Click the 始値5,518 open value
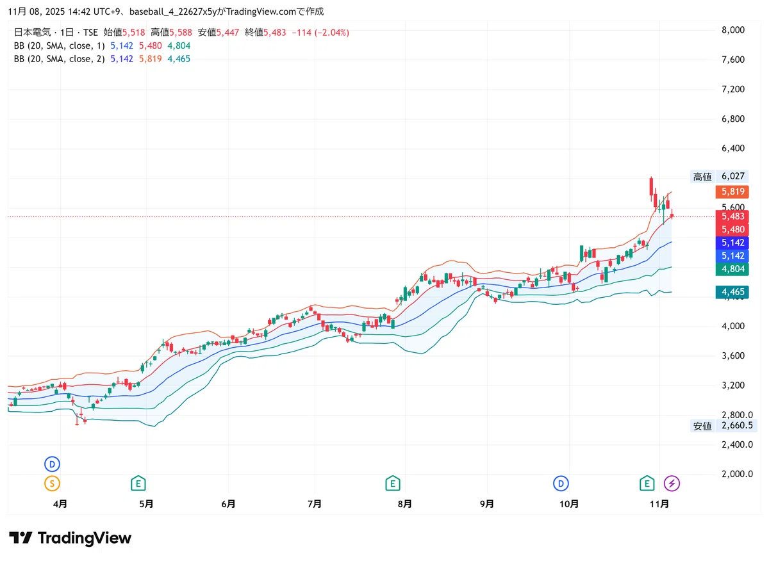 (x=124, y=32)
